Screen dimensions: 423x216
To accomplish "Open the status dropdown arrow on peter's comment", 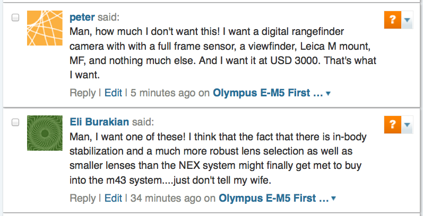I will coord(407,21).
